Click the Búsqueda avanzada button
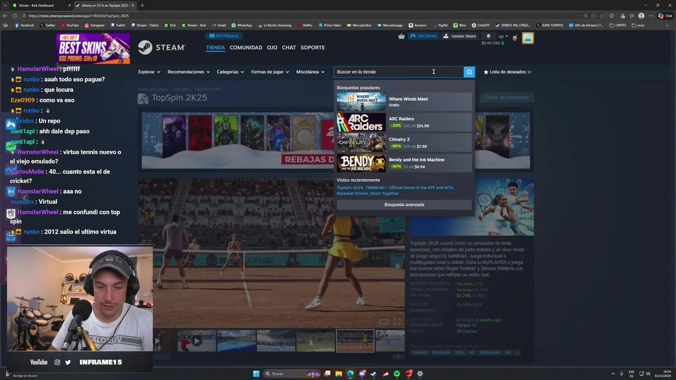The width and height of the screenshot is (676, 380). click(x=404, y=204)
